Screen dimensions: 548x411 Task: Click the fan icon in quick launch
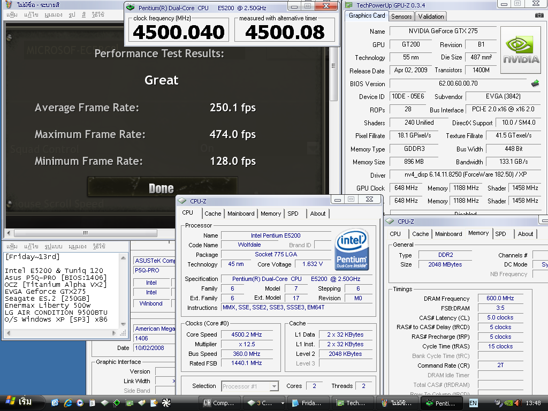pyautogui.click(x=166, y=403)
